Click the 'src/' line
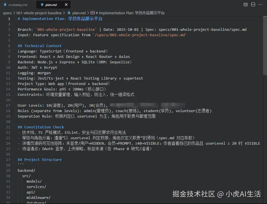This screenshot has height=204, width=267. [x=26, y=176]
